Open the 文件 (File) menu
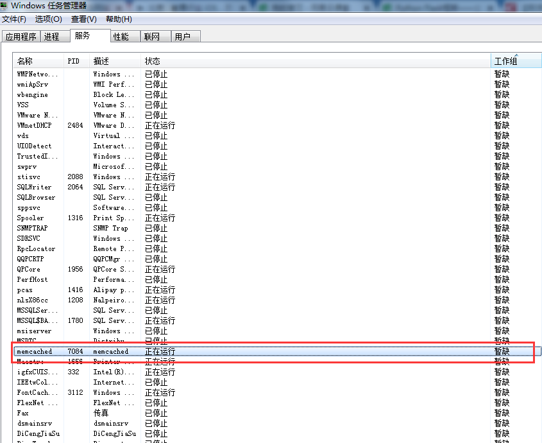Viewport: 542px width, 443px height. point(15,19)
